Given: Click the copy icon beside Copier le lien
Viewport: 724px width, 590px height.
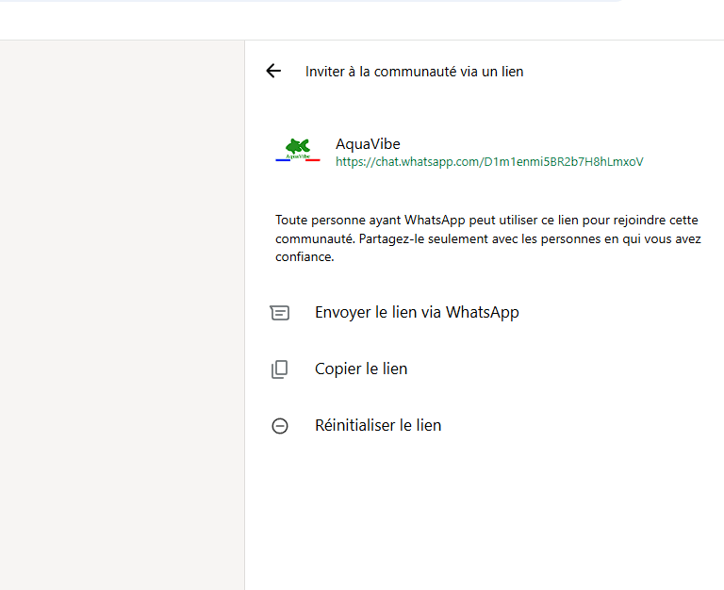Looking at the screenshot, I should (279, 369).
